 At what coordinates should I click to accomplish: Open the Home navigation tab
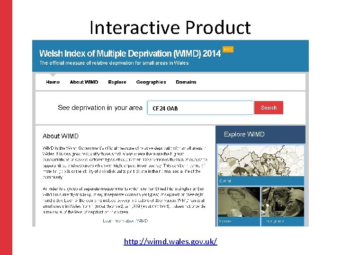point(53,82)
